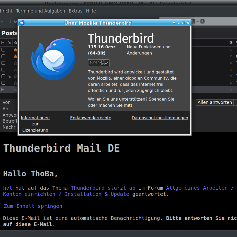Remove the orange star on first message
Viewport: 237px width, 237px height.
click(16, 50)
